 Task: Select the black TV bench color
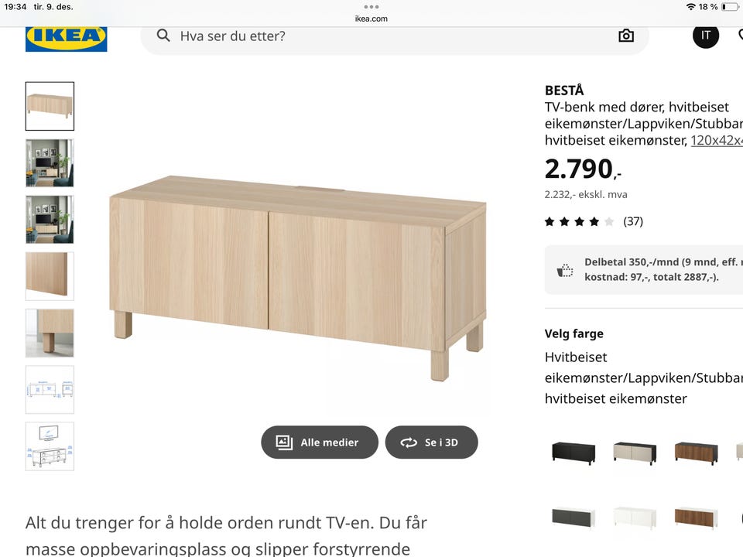(574, 453)
